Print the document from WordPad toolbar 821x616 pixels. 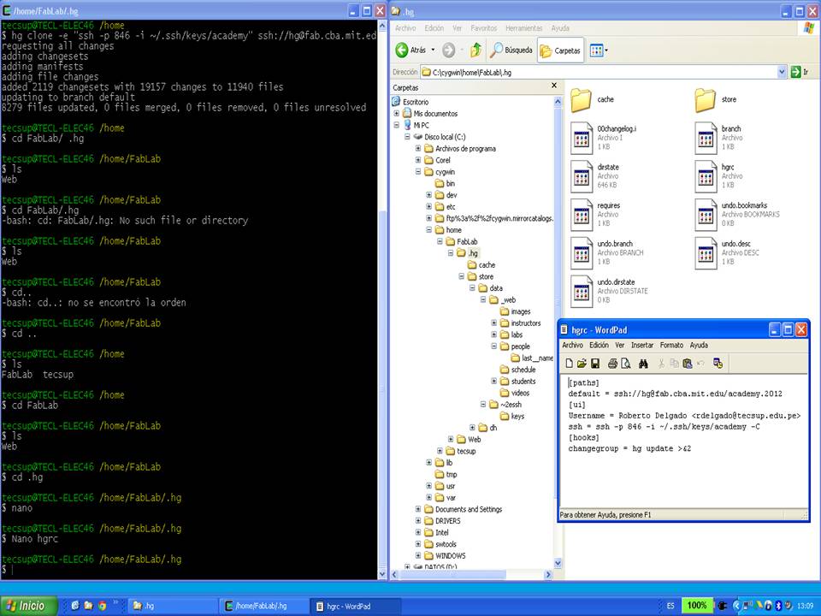coord(612,364)
